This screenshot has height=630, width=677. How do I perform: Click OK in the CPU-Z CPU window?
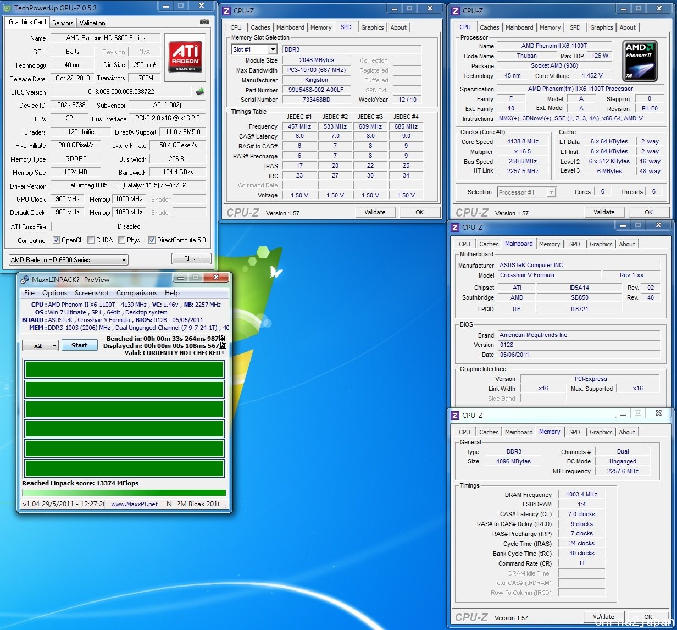[648, 212]
